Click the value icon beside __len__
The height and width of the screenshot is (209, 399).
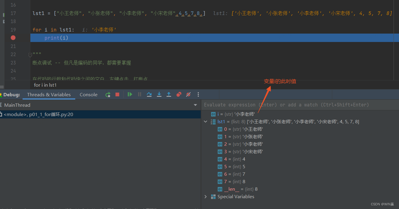(220, 189)
